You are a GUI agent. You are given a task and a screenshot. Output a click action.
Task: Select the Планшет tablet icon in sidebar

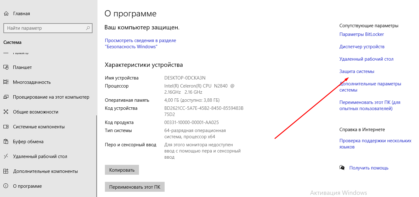6,67
